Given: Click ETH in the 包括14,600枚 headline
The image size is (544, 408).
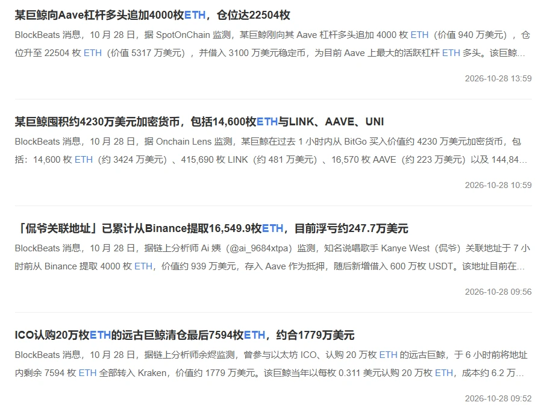Looking at the screenshot, I should [267, 122].
